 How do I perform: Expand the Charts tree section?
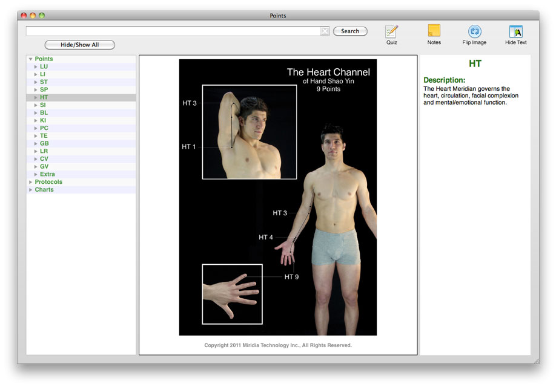30,190
